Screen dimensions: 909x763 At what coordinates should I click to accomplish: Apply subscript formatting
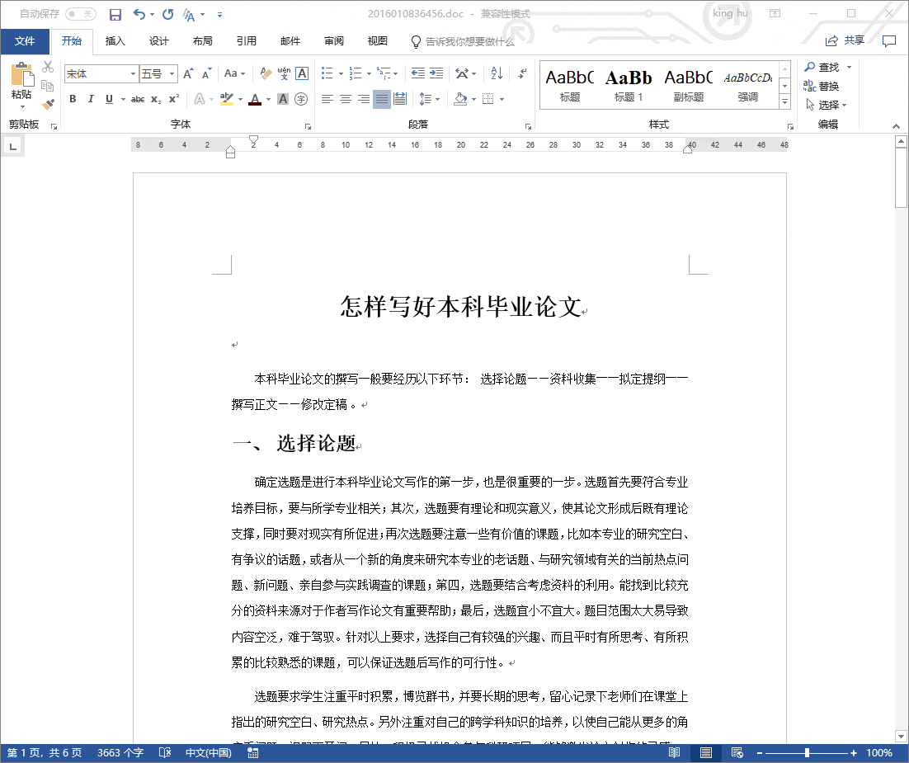[x=155, y=99]
